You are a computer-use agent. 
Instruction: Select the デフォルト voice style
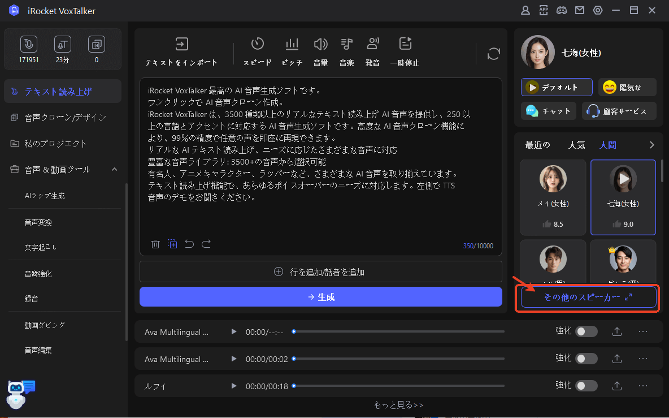click(x=557, y=87)
